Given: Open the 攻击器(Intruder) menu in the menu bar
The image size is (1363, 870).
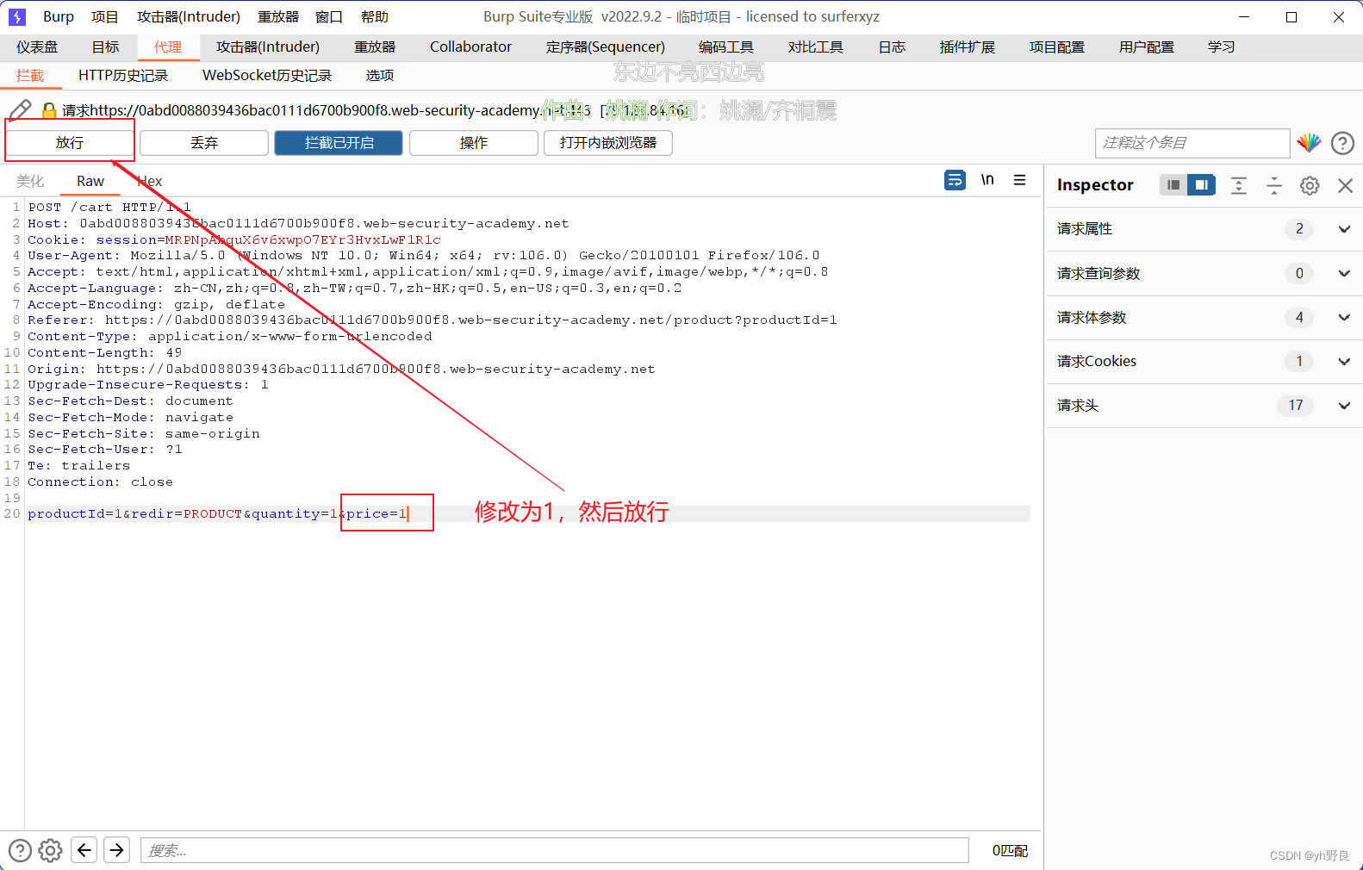Looking at the screenshot, I should point(189,16).
